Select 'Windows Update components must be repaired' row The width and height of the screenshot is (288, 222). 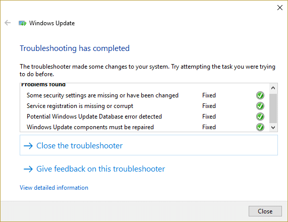tap(145, 127)
